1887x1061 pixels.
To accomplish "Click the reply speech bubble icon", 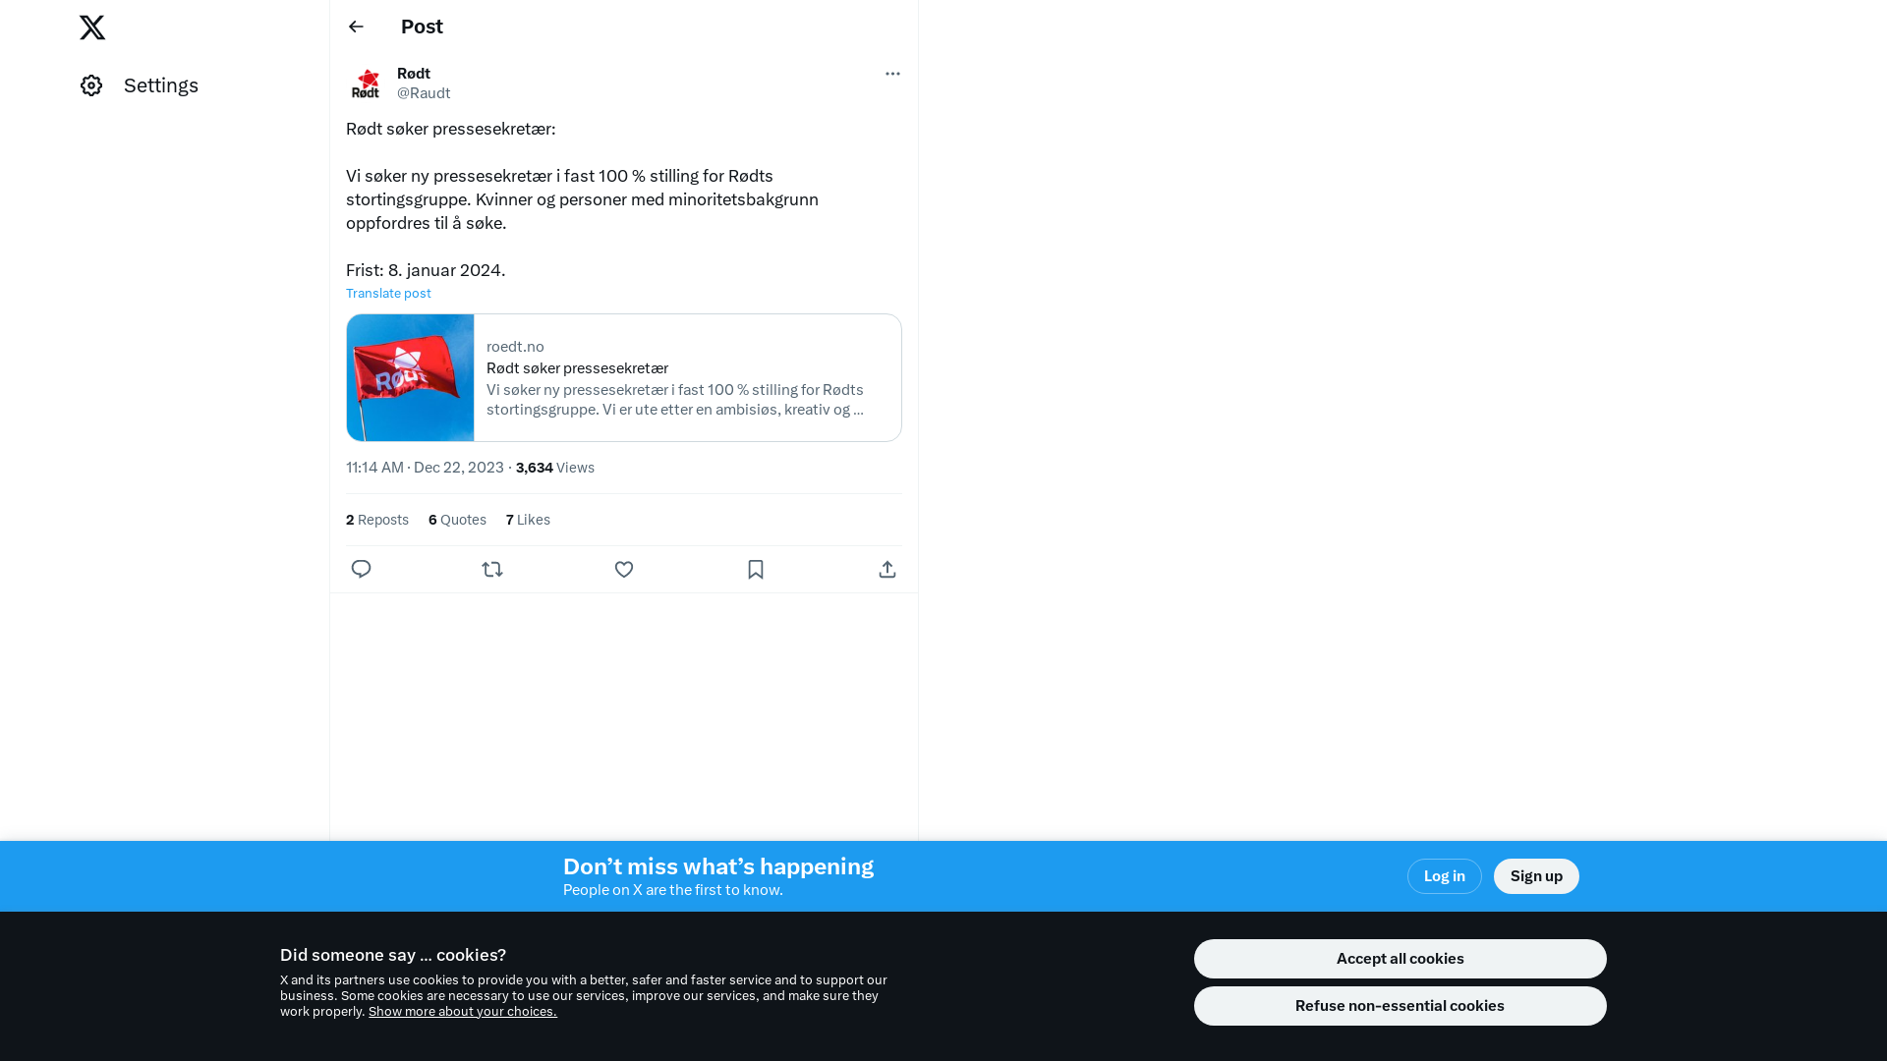I will click(361, 569).
